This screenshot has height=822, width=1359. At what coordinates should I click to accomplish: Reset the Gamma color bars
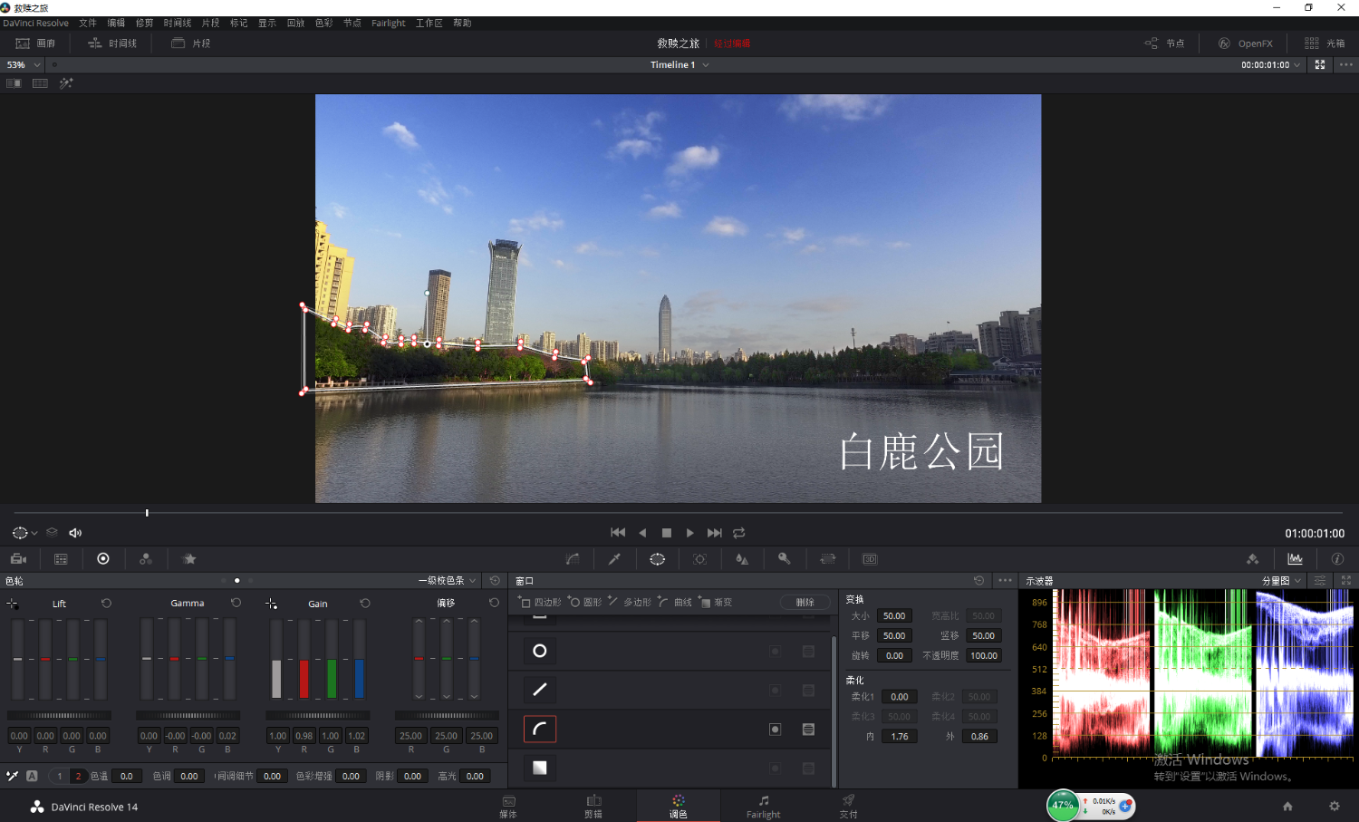236,603
